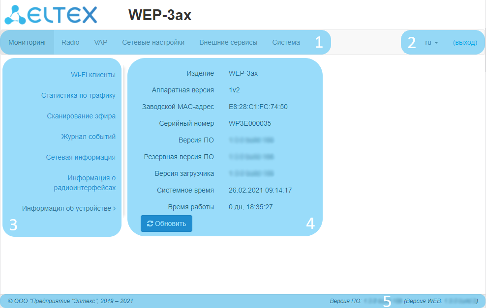Click the Серийный номер label
486x308 pixels.
pos(186,123)
